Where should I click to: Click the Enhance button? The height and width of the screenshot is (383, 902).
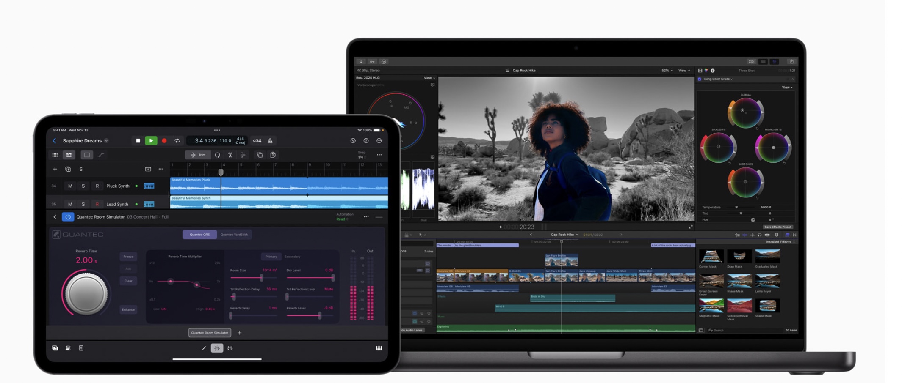pyautogui.click(x=128, y=309)
